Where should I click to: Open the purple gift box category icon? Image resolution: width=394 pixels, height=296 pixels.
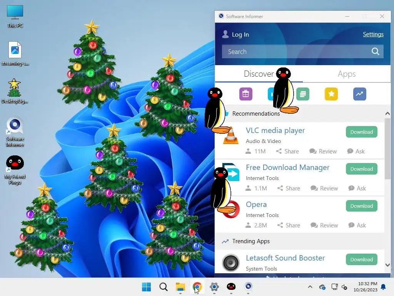point(245,94)
